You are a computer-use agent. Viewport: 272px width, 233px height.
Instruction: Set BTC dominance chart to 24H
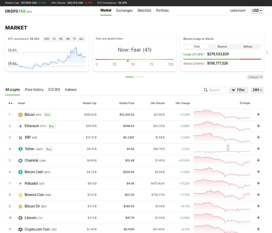click(x=47, y=39)
